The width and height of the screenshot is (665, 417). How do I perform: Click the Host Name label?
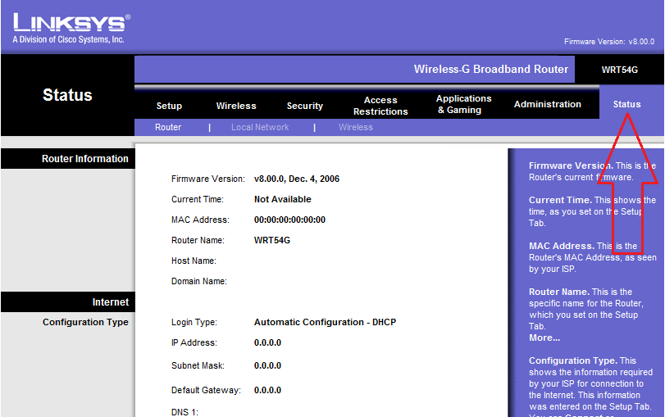coord(194,261)
